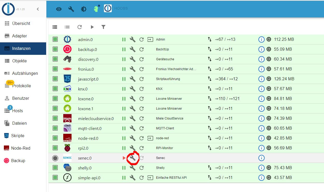Click the green status square for fronius.0
The image size is (324, 192).
pos(55,69)
